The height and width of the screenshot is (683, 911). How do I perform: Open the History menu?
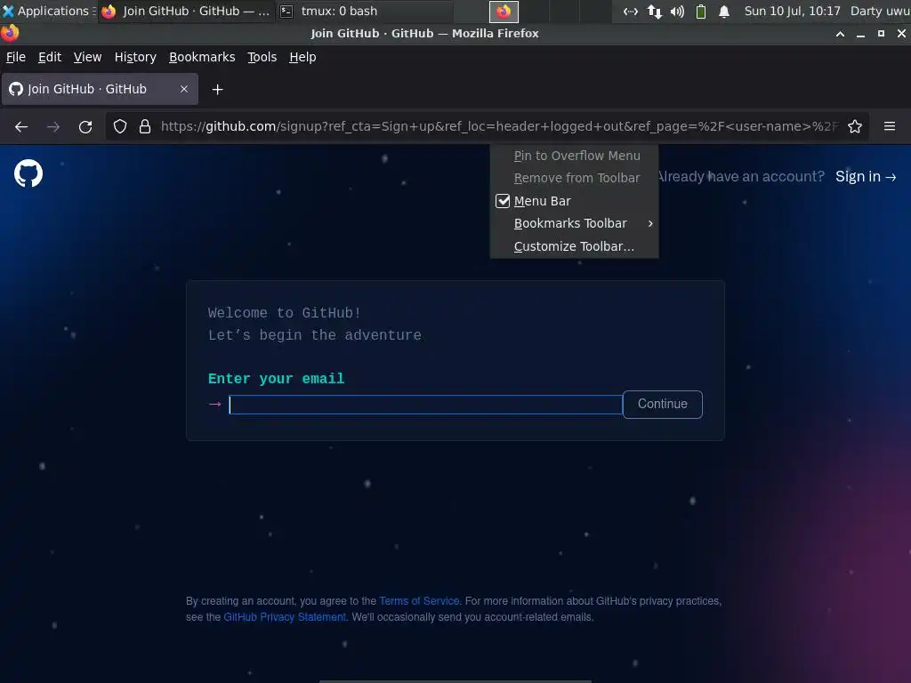pyautogui.click(x=135, y=57)
